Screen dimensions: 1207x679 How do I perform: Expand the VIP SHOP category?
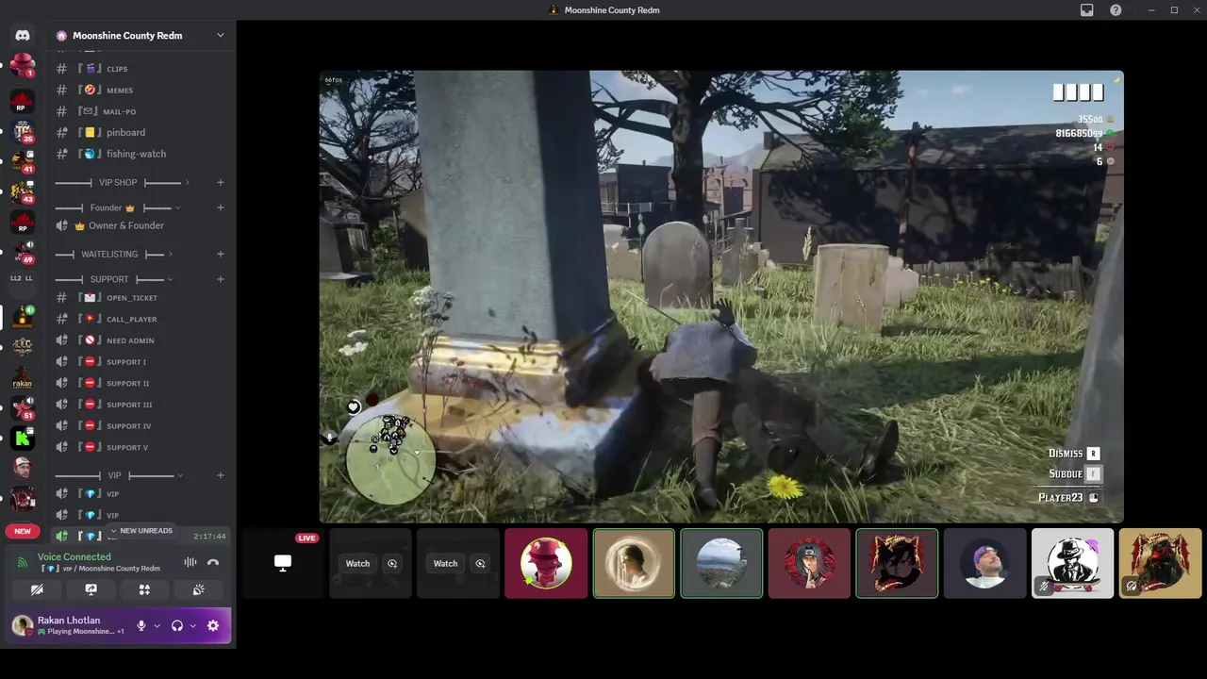123,182
